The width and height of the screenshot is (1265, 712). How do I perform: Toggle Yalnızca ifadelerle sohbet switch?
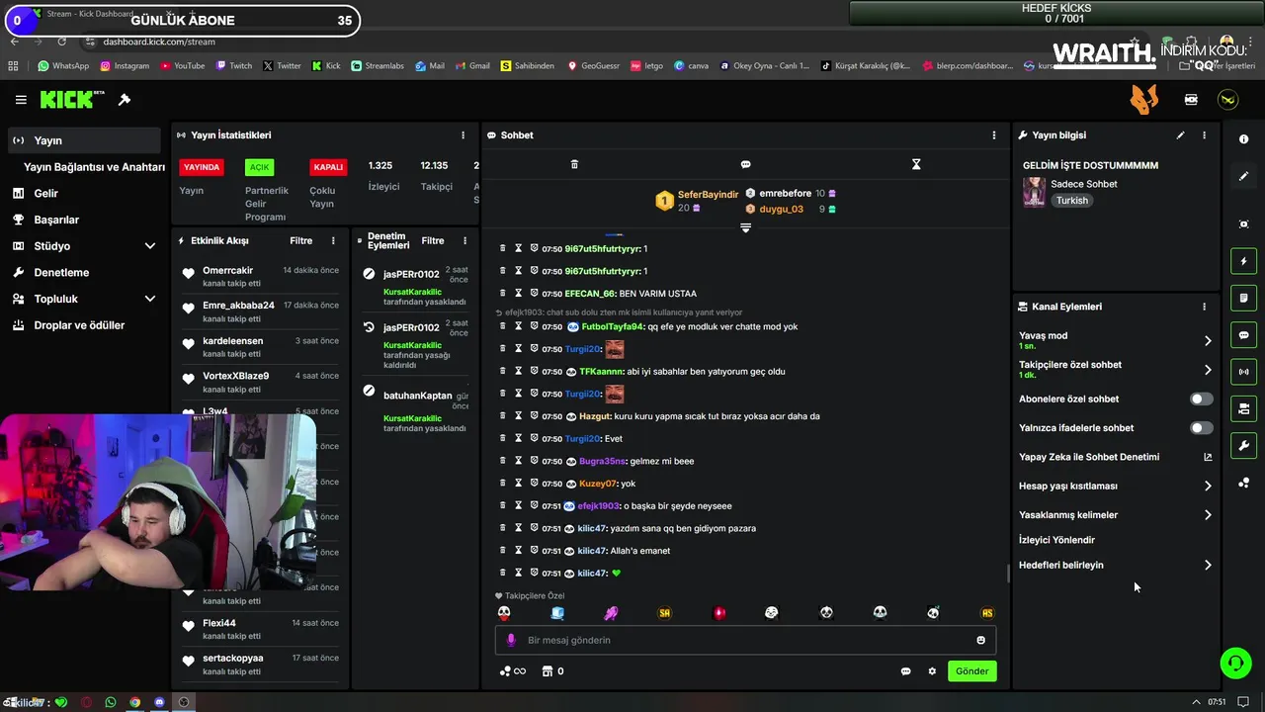click(1201, 428)
